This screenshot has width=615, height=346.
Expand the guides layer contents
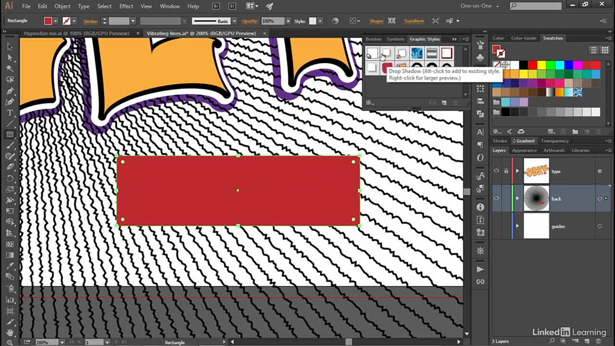(517, 226)
